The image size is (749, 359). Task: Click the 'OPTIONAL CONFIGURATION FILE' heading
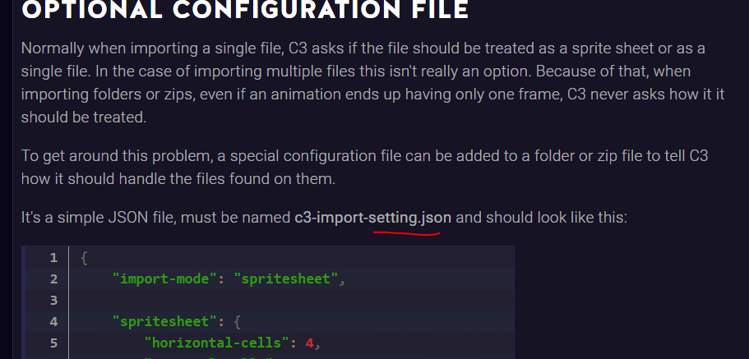point(245,10)
